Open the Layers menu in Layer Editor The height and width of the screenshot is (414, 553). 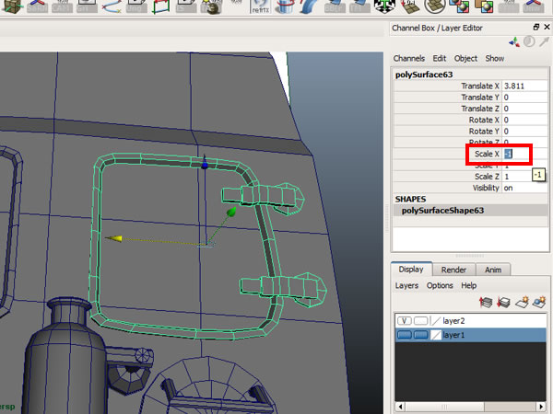(x=406, y=285)
